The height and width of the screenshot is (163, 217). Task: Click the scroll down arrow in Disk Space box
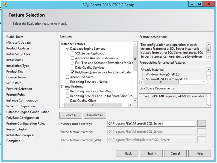click(x=209, y=105)
